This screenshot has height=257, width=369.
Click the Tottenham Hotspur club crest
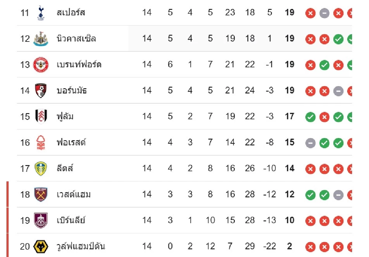point(41,13)
